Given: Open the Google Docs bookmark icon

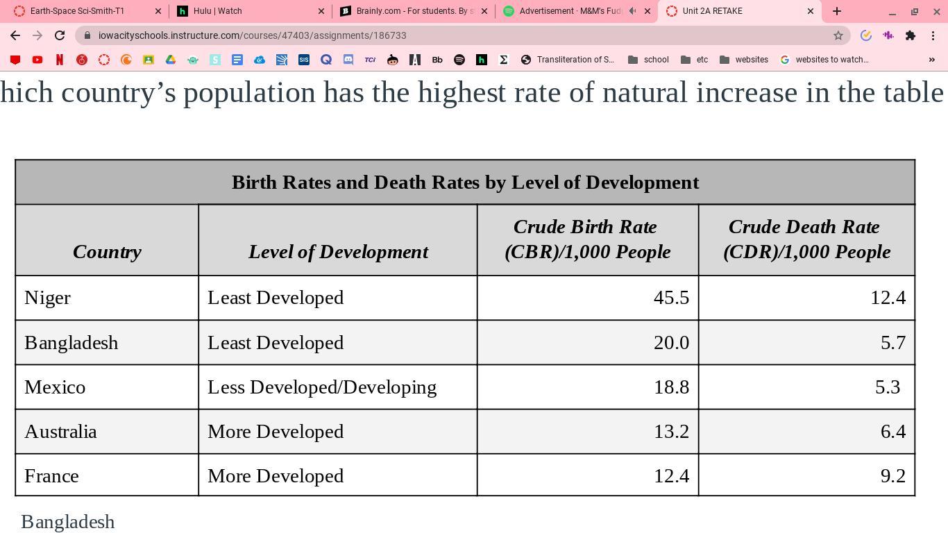Looking at the screenshot, I should 237,60.
